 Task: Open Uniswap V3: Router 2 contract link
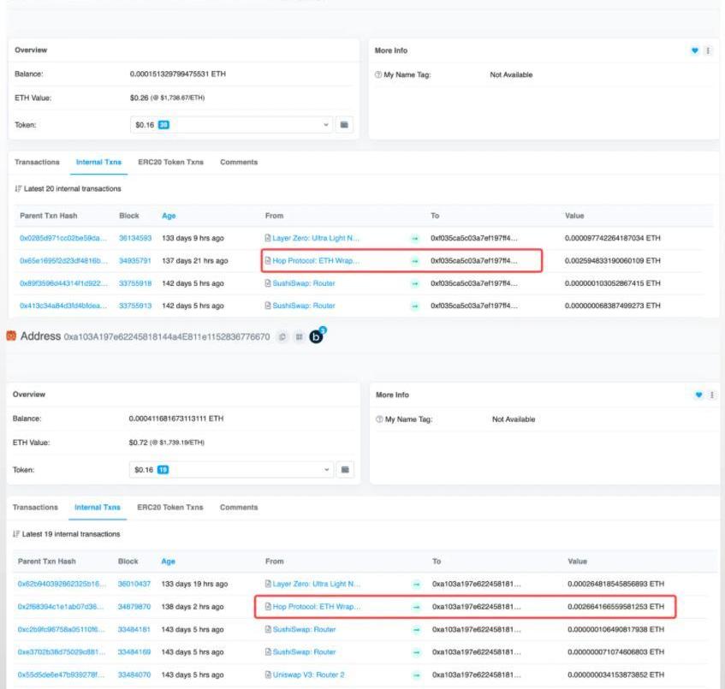310,675
